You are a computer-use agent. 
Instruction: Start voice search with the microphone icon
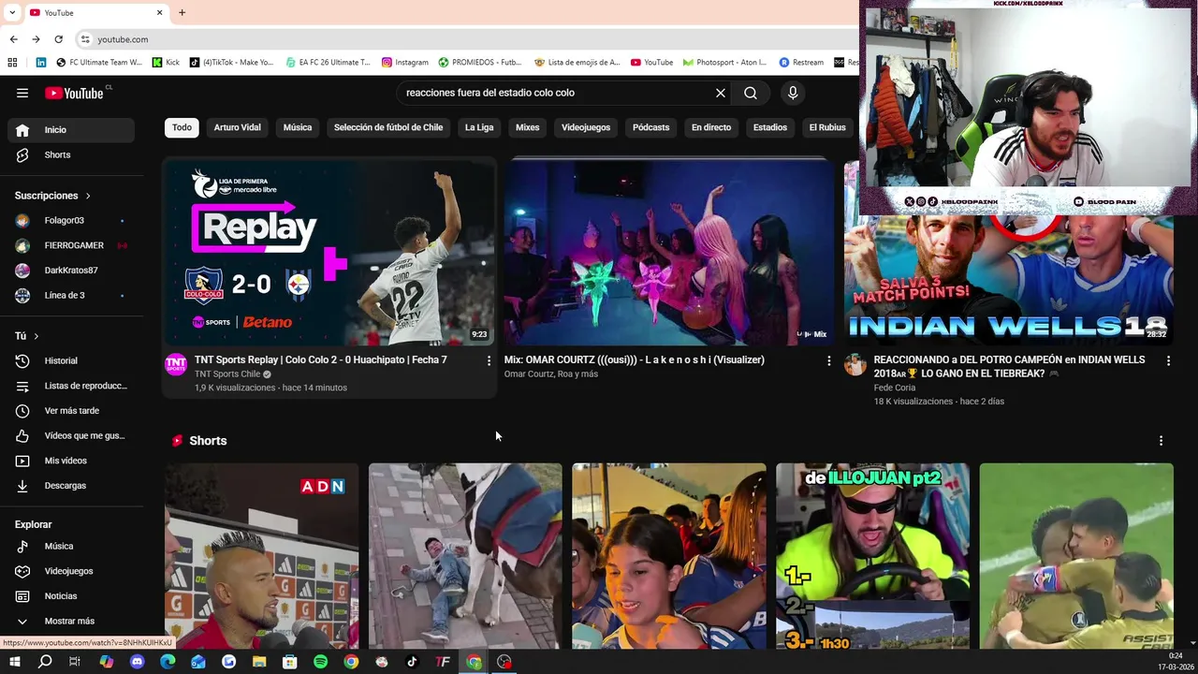click(x=793, y=93)
